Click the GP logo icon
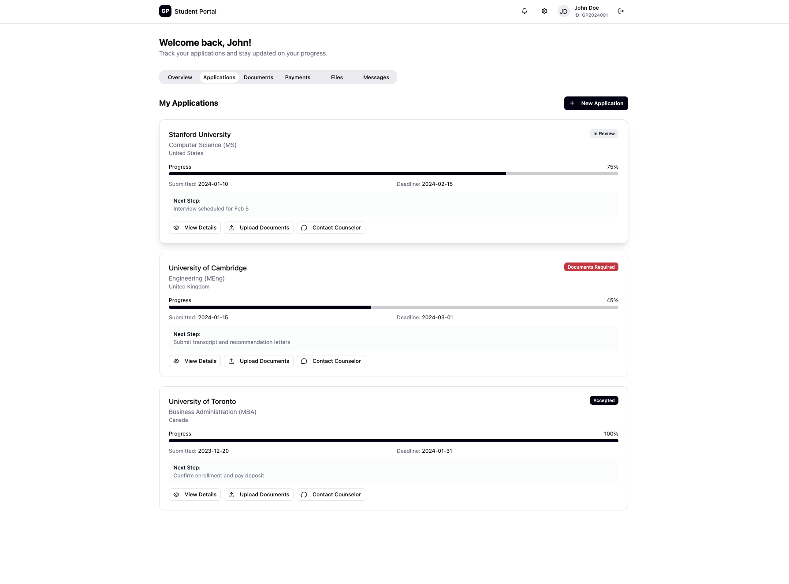The width and height of the screenshot is (789, 584). point(165,11)
